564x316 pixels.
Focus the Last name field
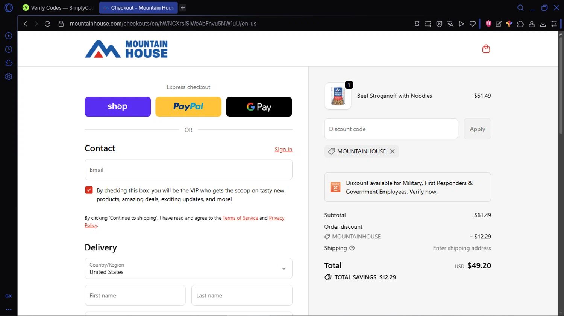pyautogui.click(x=242, y=295)
